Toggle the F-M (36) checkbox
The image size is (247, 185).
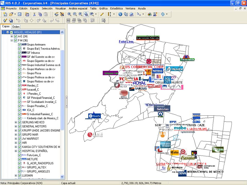[x=15, y=40]
